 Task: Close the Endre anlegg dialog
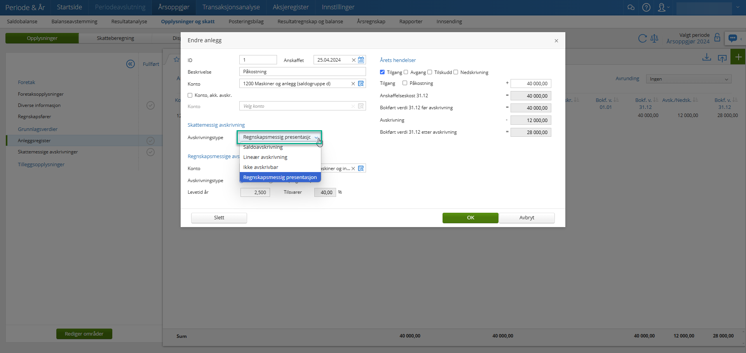[556, 41]
